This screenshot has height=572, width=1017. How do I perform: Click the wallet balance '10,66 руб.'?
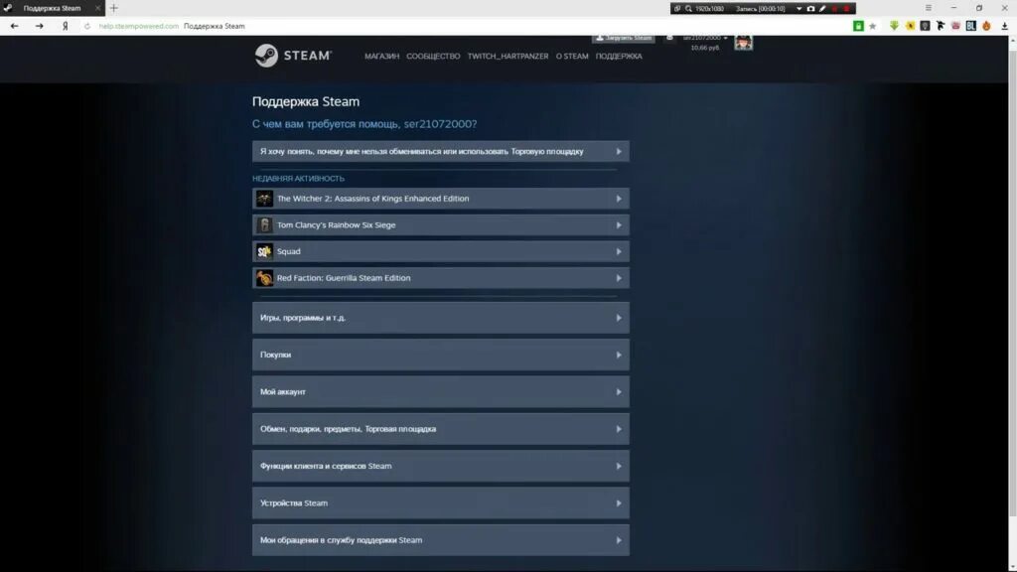pyautogui.click(x=705, y=48)
